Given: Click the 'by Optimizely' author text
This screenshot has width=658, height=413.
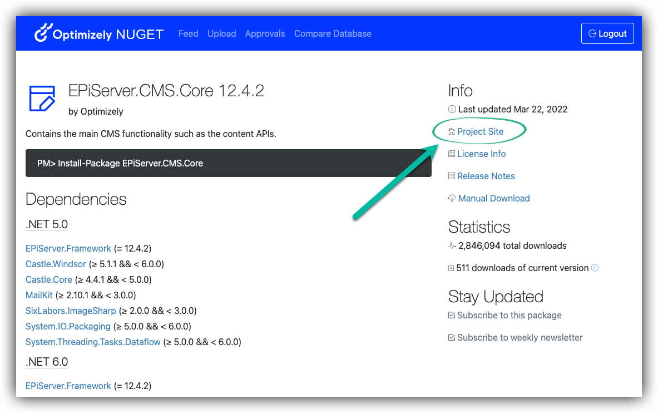Looking at the screenshot, I should click(x=96, y=111).
